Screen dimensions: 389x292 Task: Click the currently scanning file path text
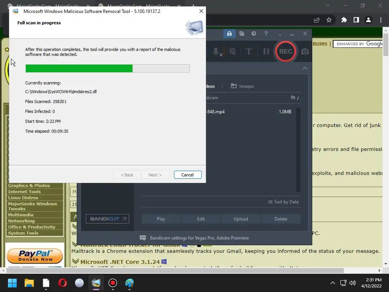(61, 92)
